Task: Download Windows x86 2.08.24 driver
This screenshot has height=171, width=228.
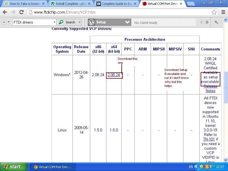Action: click(x=98, y=75)
